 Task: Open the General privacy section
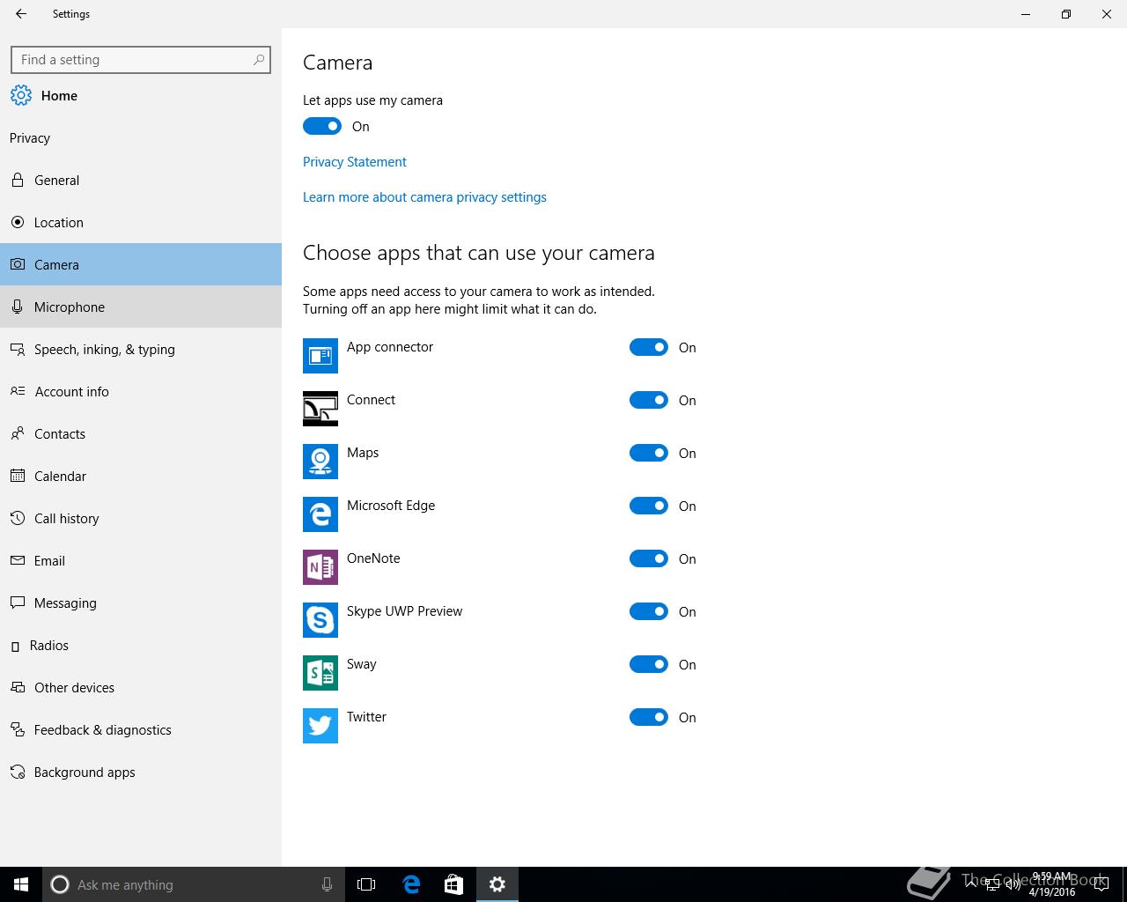[x=141, y=180]
